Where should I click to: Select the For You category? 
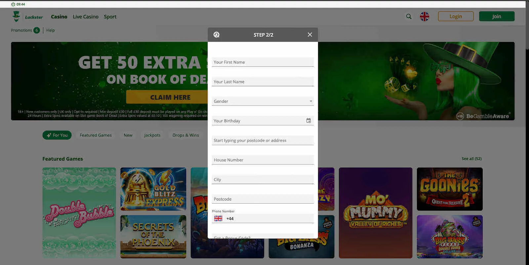point(57,135)
